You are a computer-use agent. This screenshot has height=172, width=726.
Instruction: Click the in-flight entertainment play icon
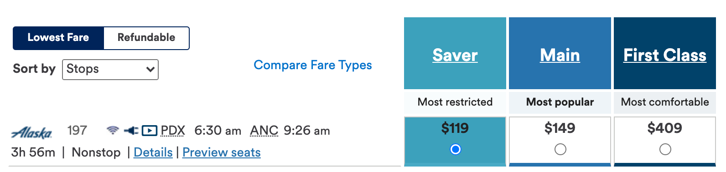click(x=150, y=131)
